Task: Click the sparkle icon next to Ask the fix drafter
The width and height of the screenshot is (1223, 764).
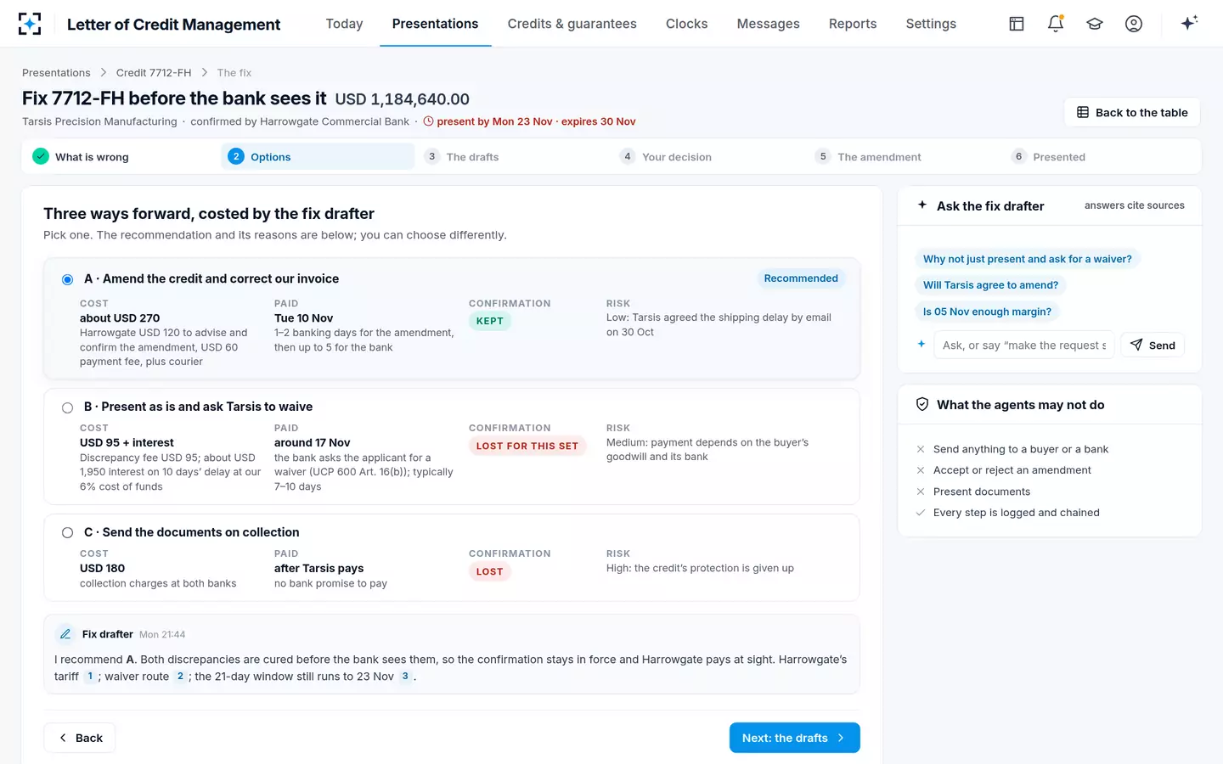Action: (x=922, y=205)
